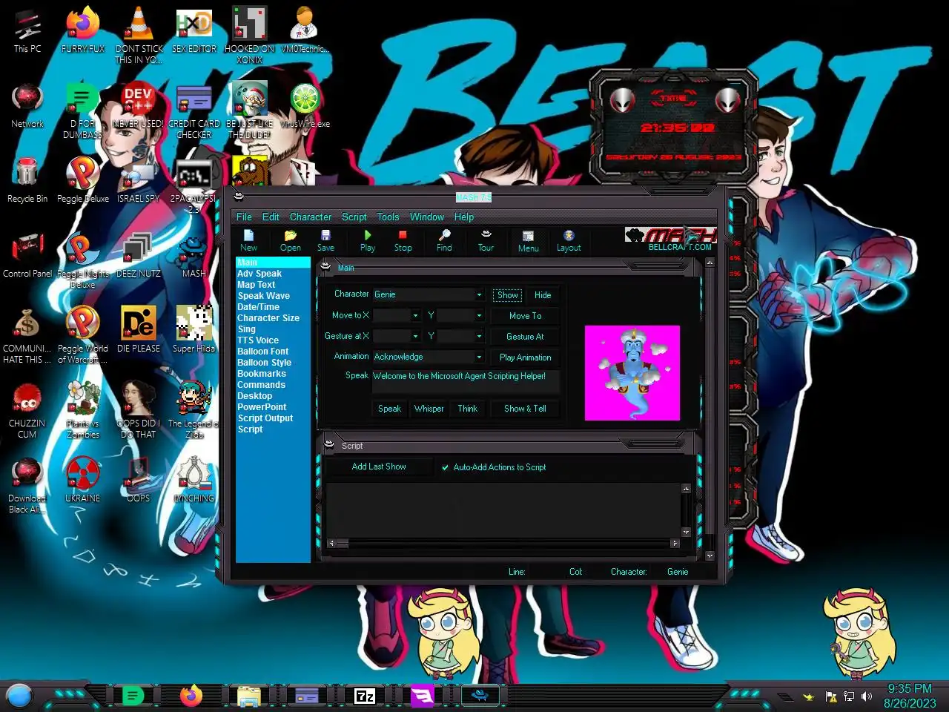Image resolution: width=949 pixels, height=712 pixels.
Task: Select the Recycle Bin desktop icon
Action: pos(27,180)
